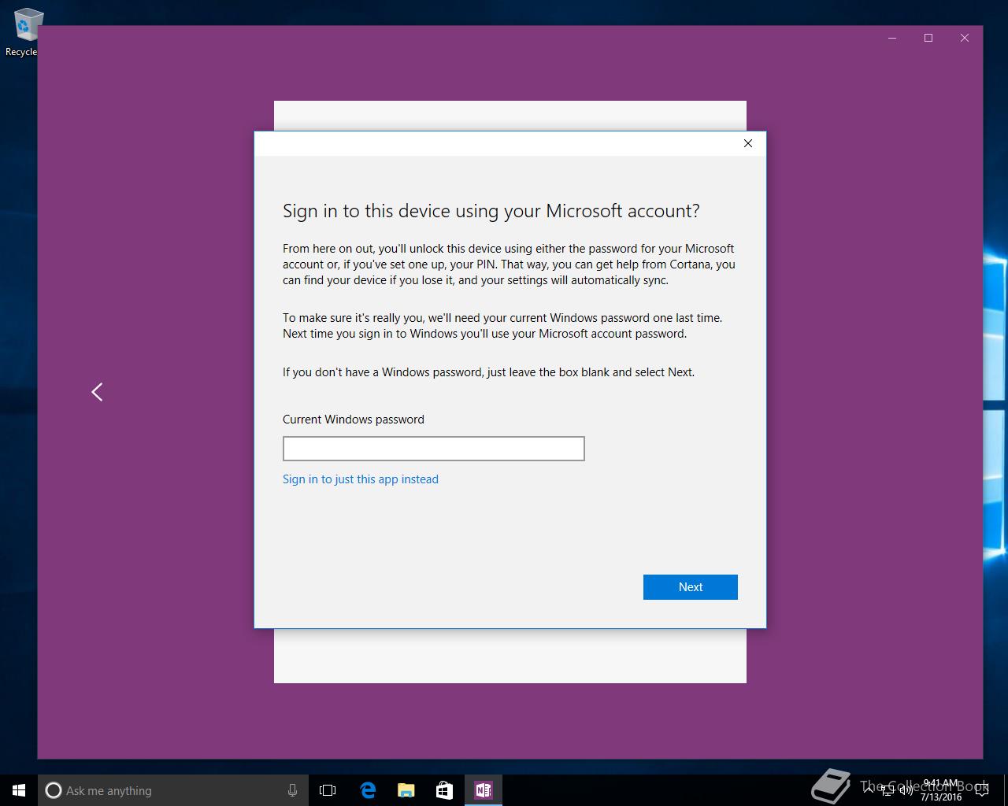This screenshot has height=806, width=1008.
Task: Click the blue Next button
Action: point(691,587)
